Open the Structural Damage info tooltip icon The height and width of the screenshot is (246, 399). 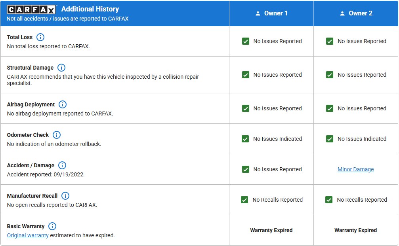(x=61, y=68)
